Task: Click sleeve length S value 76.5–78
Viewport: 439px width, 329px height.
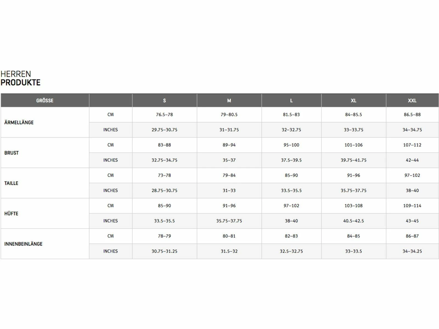Action: pyautogui.click(x=164, y=115)
